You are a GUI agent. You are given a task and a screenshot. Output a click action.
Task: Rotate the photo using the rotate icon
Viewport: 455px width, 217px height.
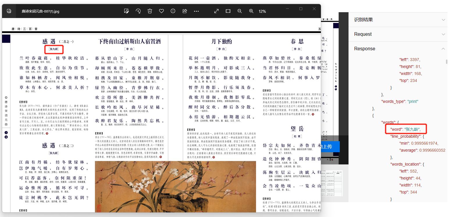coord(138,11)
